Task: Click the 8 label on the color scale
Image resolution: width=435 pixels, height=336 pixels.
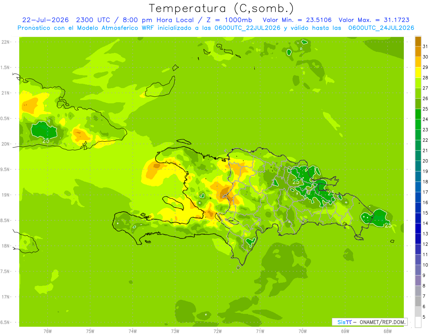Action: pos(424,286)
